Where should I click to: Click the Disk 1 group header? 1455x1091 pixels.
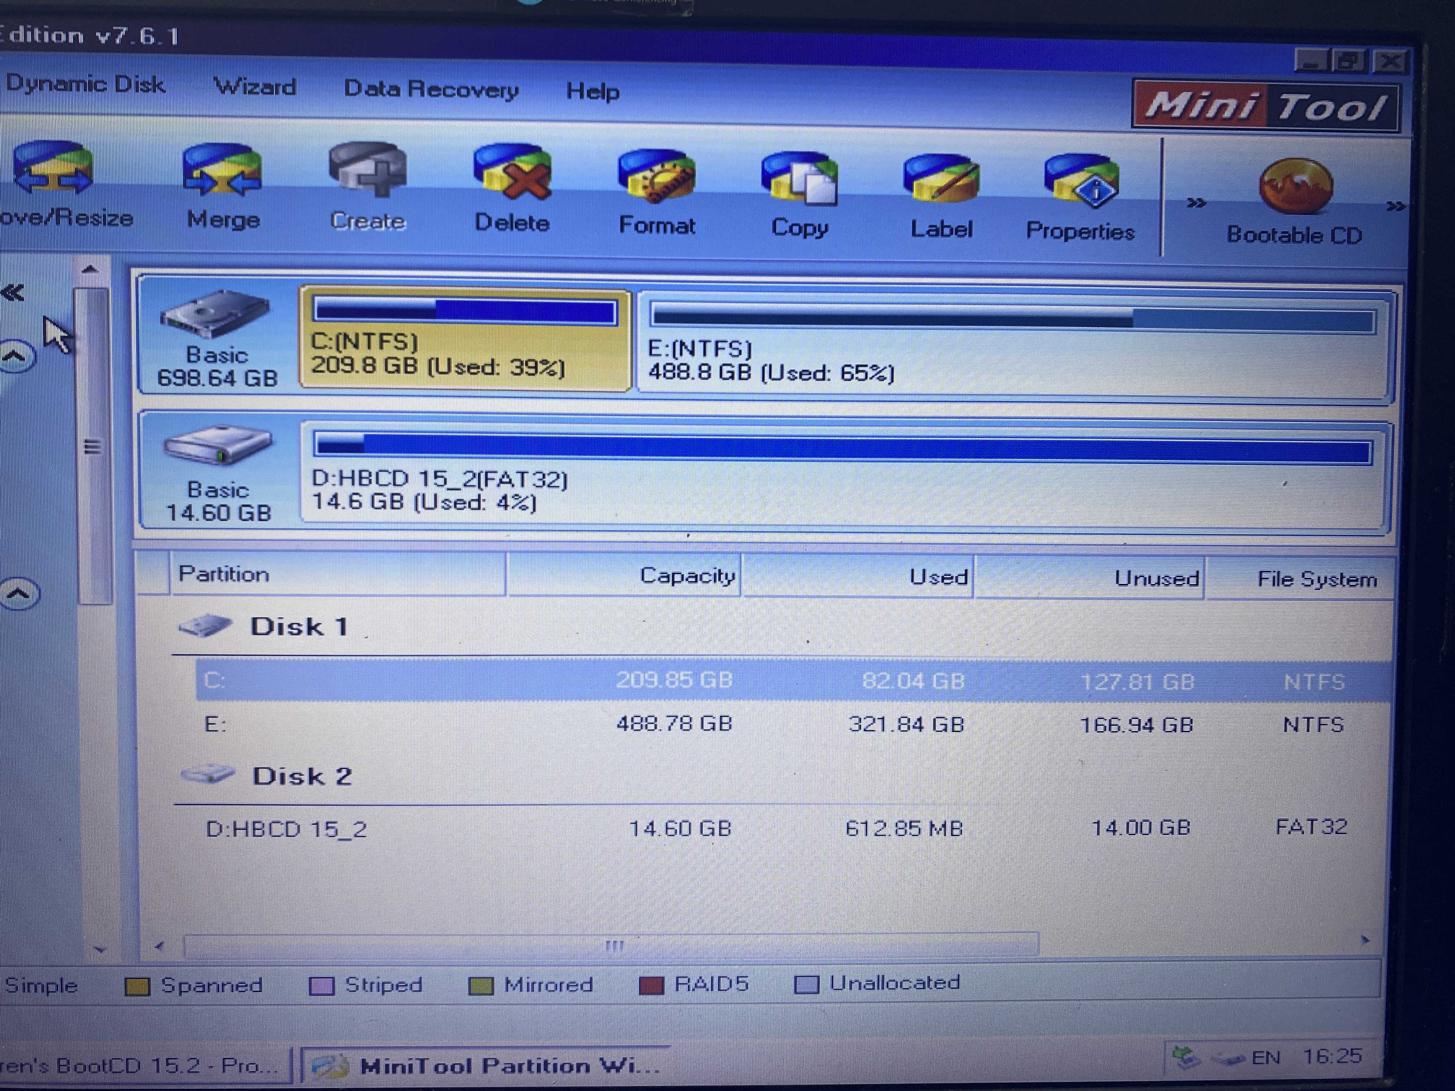click(299, 626)
